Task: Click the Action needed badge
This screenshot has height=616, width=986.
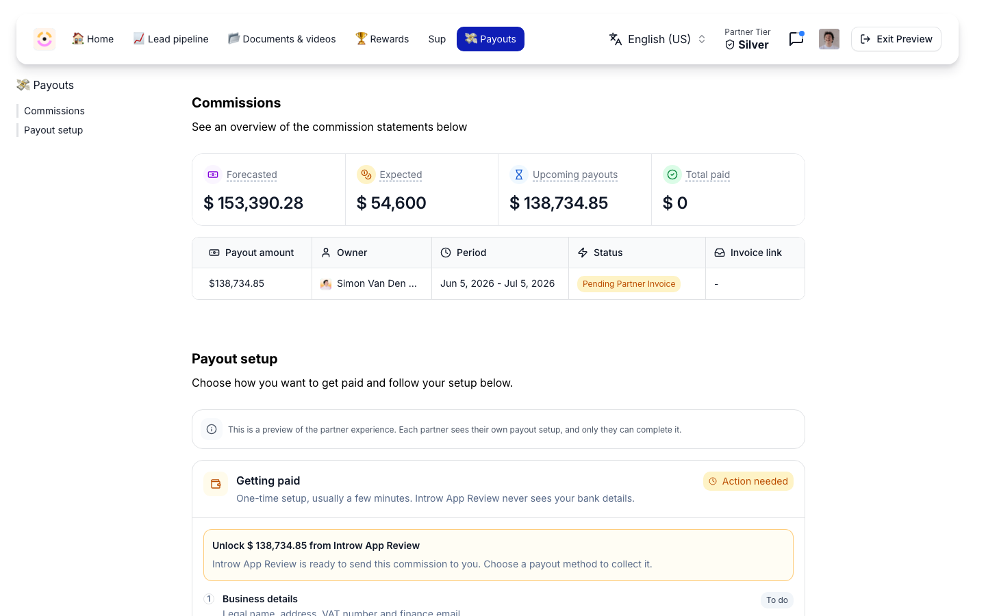Action: (748, 481)
